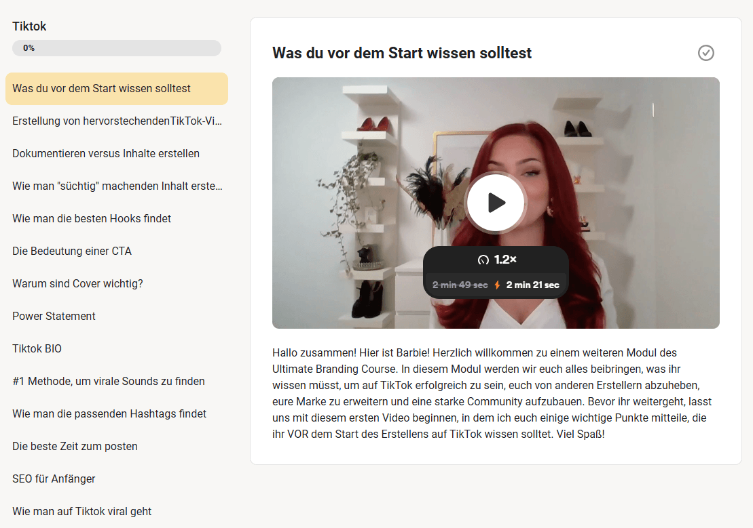
Task: Go to 'Wie man die besten Hooks findet'
Action: [x=117, y=219]
